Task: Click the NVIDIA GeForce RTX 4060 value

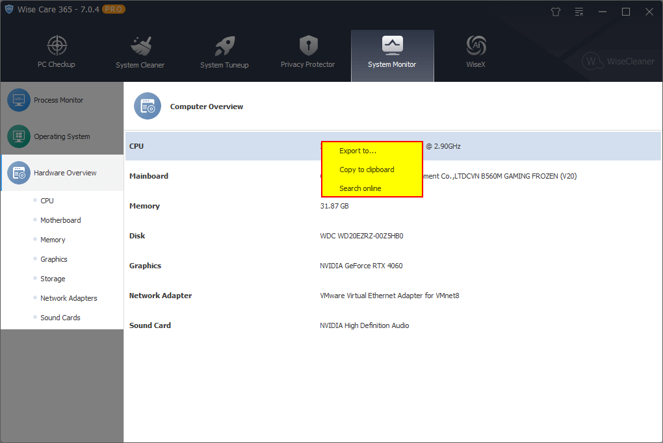Action: click(x=361, y=266)
